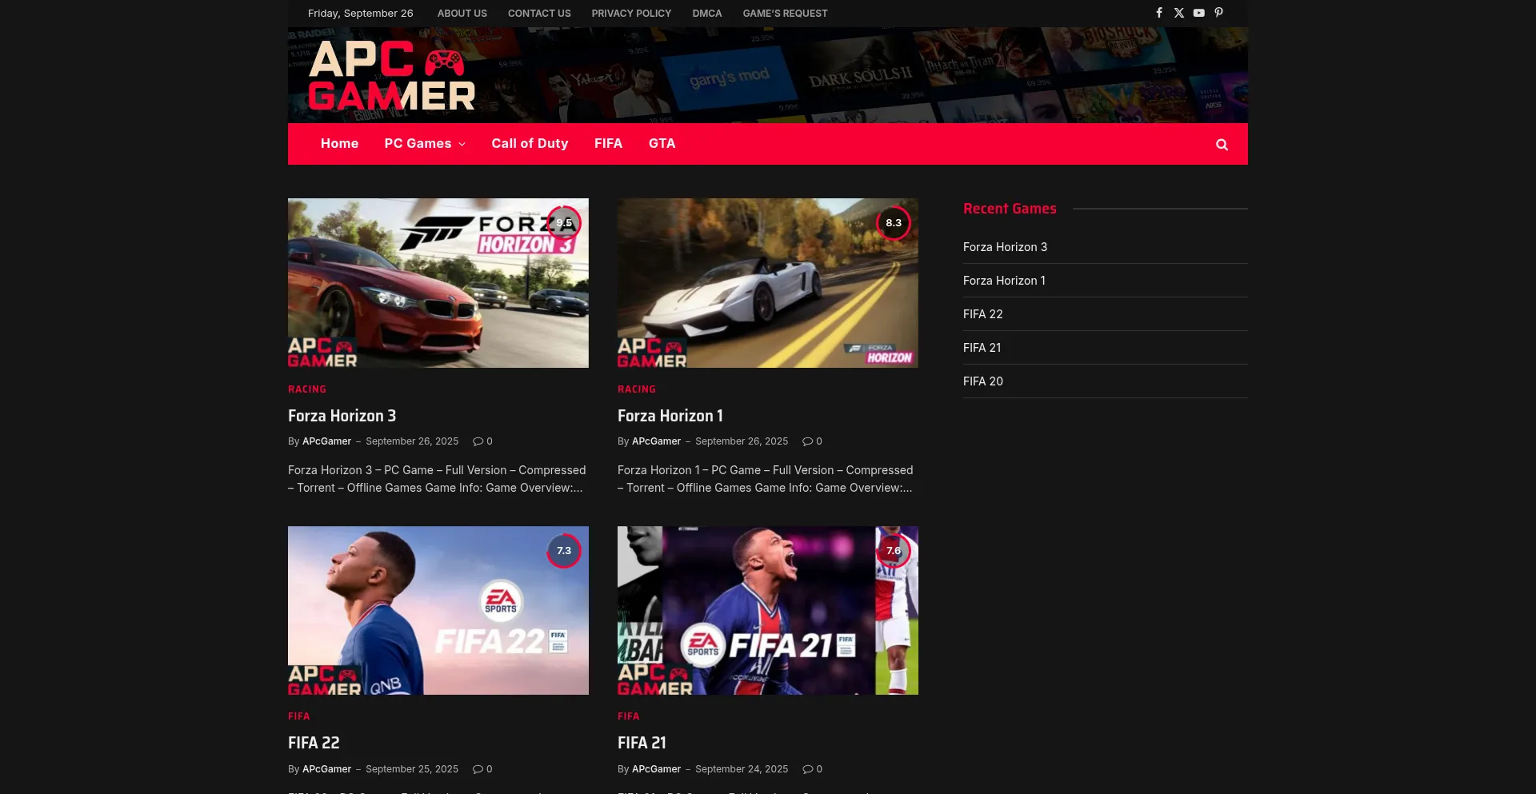Click the RACING category above Forza Horizon 1
This screenshot has width=1536, height=794.
coord(637,389)
